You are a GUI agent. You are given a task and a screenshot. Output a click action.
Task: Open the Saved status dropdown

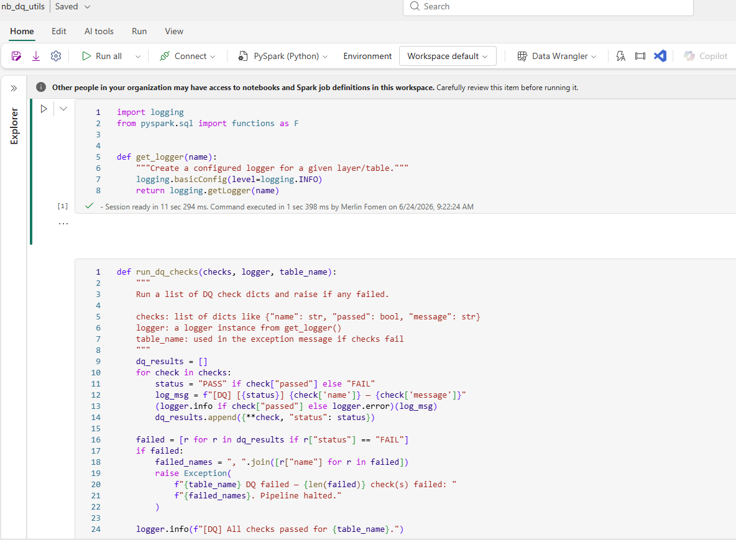click(72, 7)
